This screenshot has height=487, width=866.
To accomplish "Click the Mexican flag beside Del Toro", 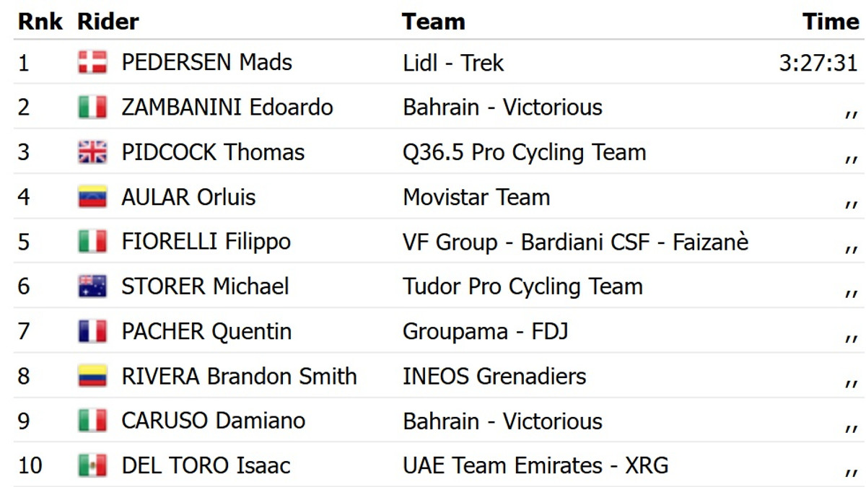I will coord(92,465).
